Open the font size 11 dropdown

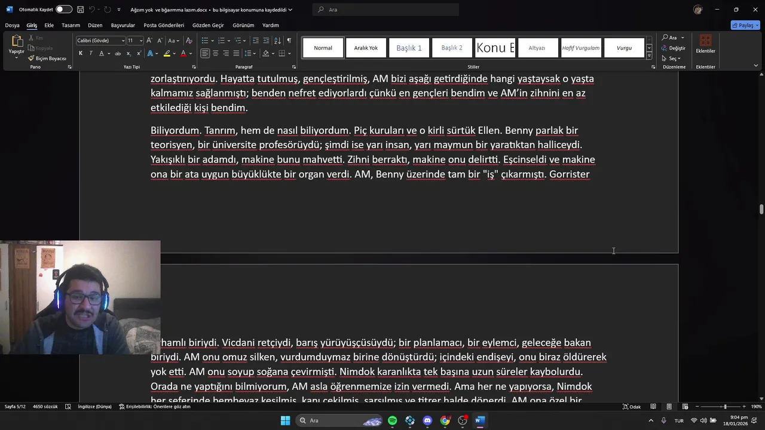pos(141,41)
